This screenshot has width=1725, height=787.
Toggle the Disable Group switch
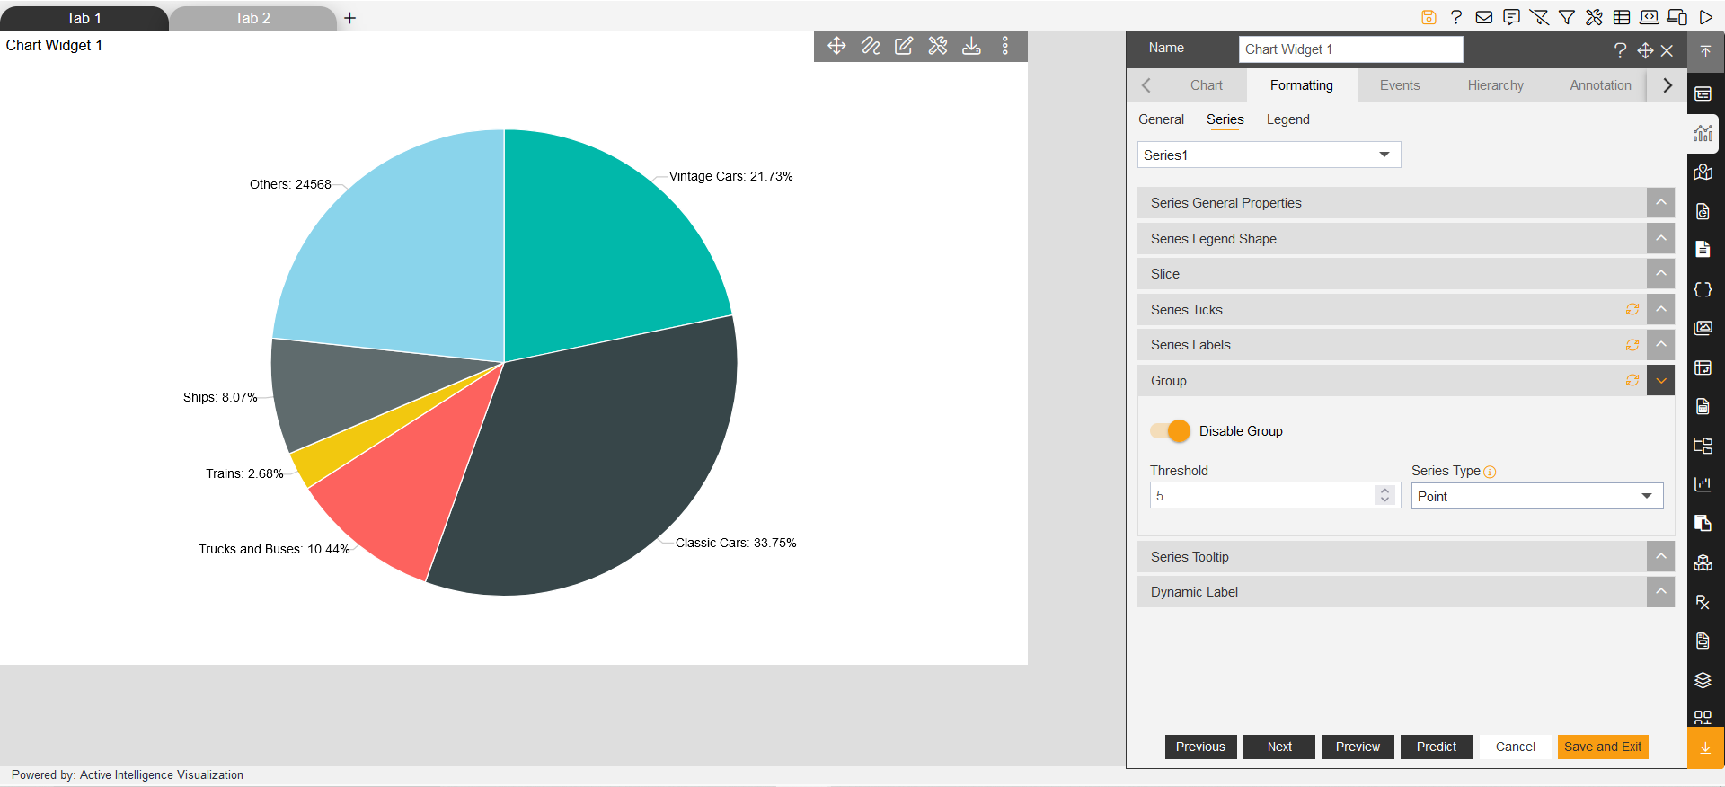(1171, 431)
